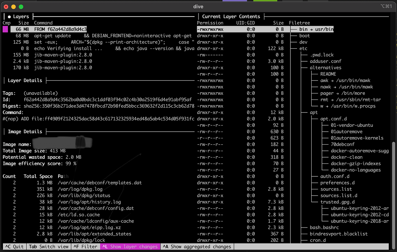This screenshot has width=397, height=252.
Task: Select rmt → /usr/sbin/rmt-tar entry
Action: tap(351, 99)
